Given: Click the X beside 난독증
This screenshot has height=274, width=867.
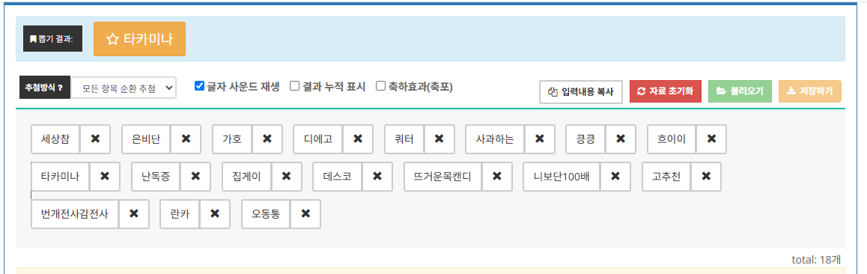Looking at the screenshot, I should [195, 177].
